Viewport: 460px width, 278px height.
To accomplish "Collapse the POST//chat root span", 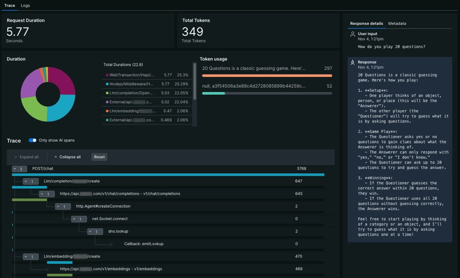I will coord(15,169).
